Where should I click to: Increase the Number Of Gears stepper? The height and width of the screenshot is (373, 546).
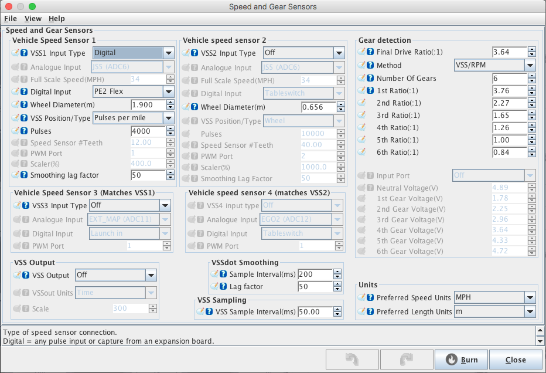coord(530,76)
